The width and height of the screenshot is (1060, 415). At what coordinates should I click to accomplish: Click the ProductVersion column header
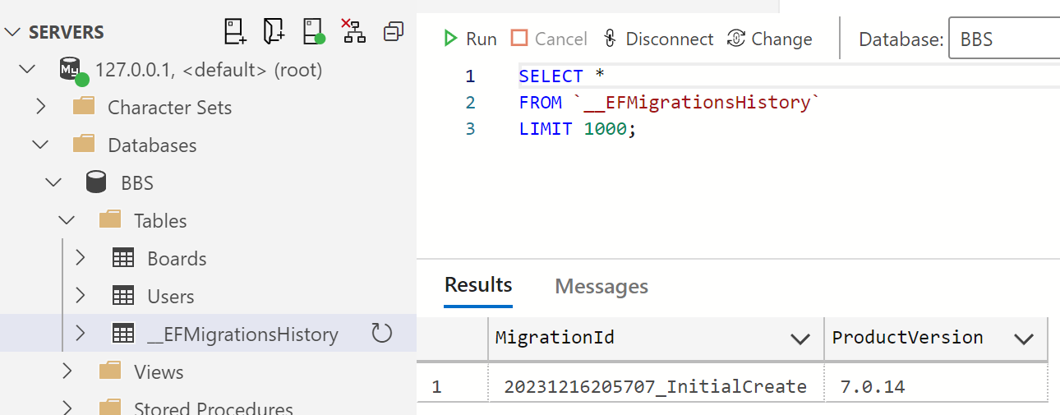[x=936, y=338]
